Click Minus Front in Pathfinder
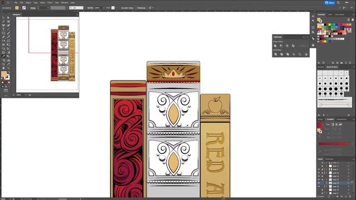Screen dimensions: 356x200 (x=281, y=46)
